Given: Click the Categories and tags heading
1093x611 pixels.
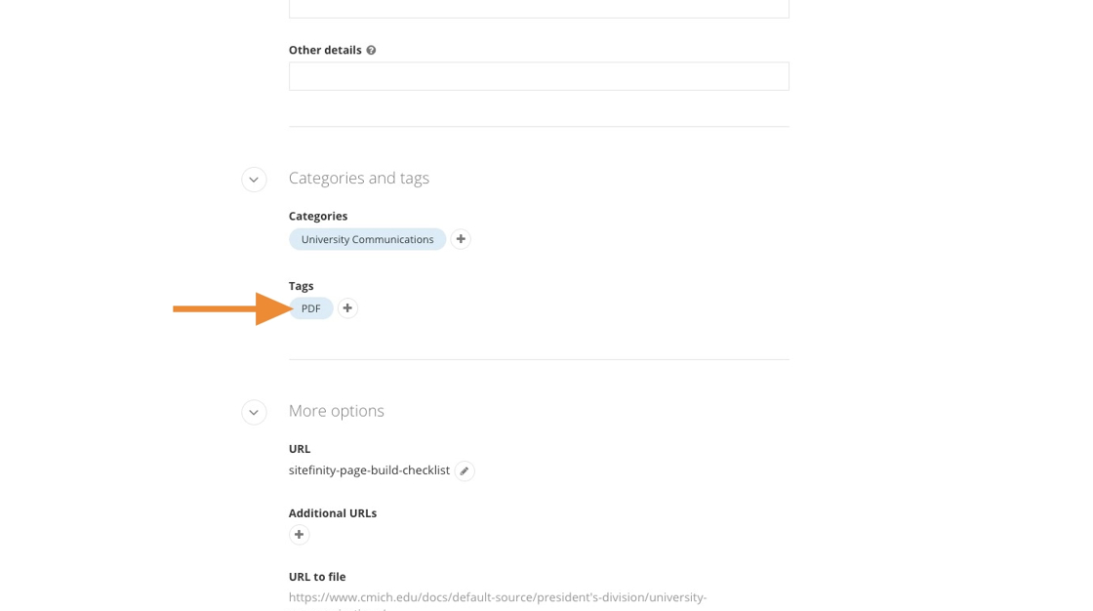Looking at the screenshot, I should [359, 178].
